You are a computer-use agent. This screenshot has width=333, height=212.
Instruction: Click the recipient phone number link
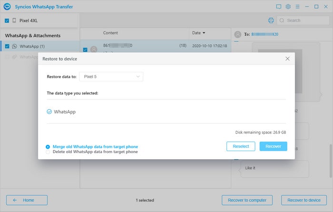coord(265,34)
